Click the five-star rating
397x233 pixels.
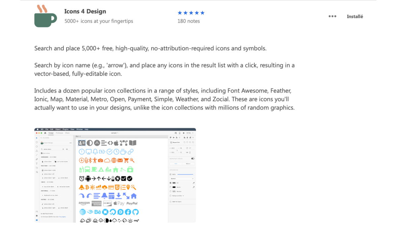[x=191, y=13]
